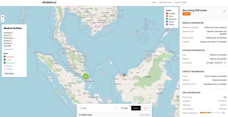Click the Elvis Chang TCM Center title
Viewport: 228px width, 117px height.
[195, 10]
